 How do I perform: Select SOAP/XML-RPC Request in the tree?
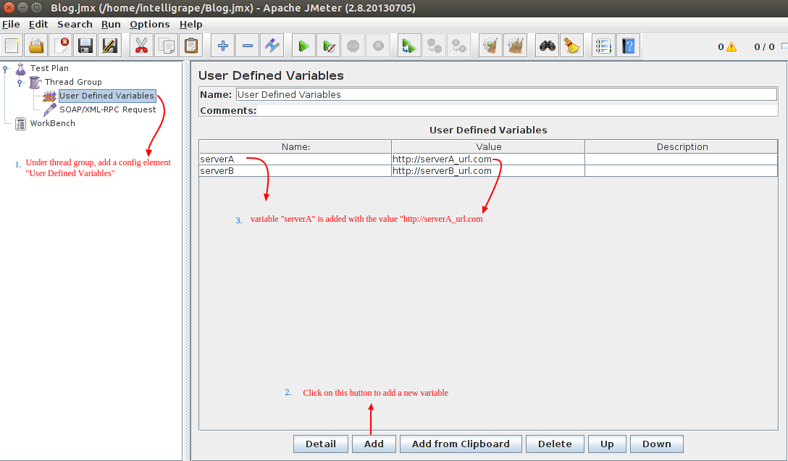(107, 109)
